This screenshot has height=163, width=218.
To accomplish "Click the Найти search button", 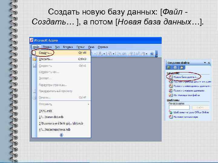I will click(x=200, y=107).
